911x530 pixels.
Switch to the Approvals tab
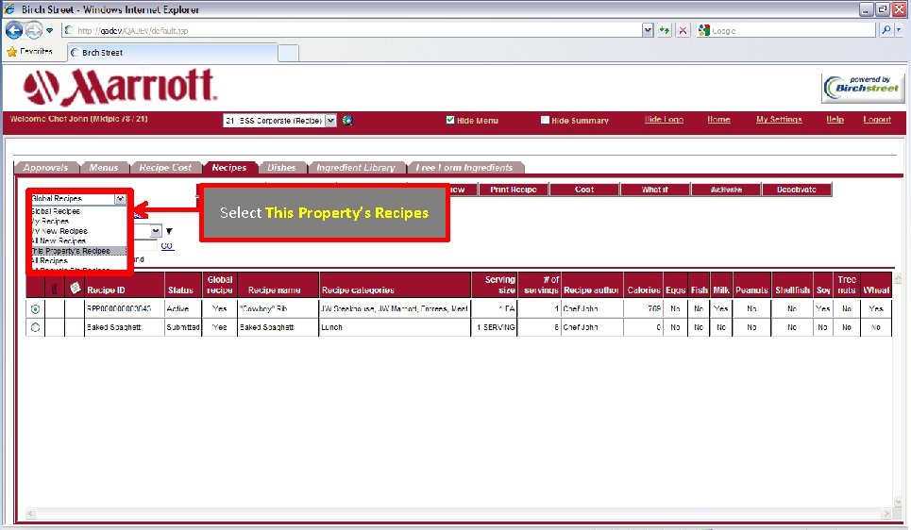pyautogui.click(x=45, y=167)
